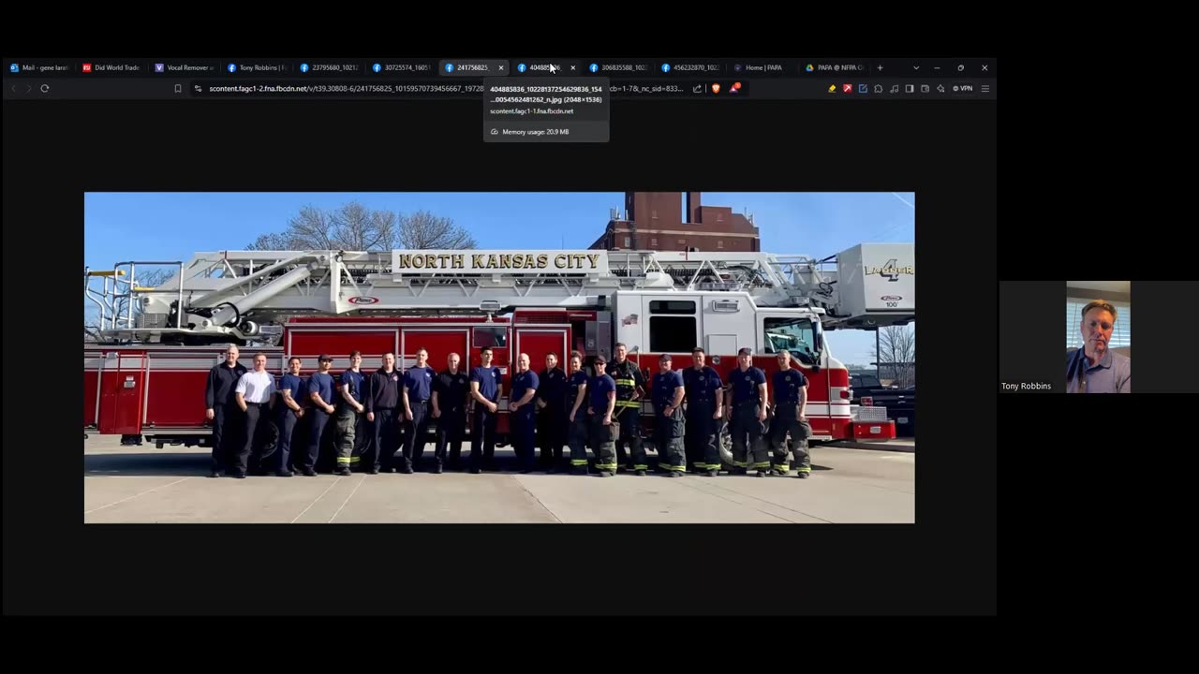Click the share icon in address bar
The height and width of the screenshot is (674, 1199).
click(697, 88)
